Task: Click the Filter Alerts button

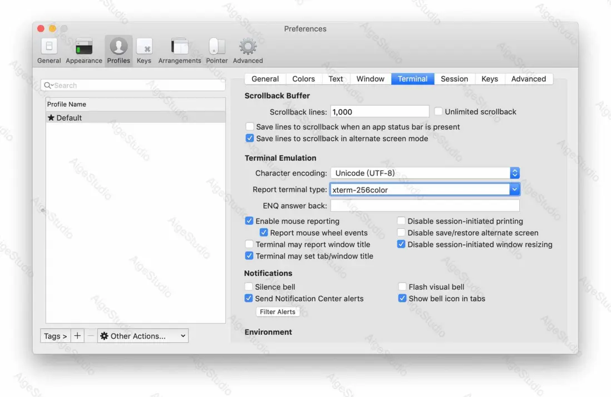Action: (277, 311)
